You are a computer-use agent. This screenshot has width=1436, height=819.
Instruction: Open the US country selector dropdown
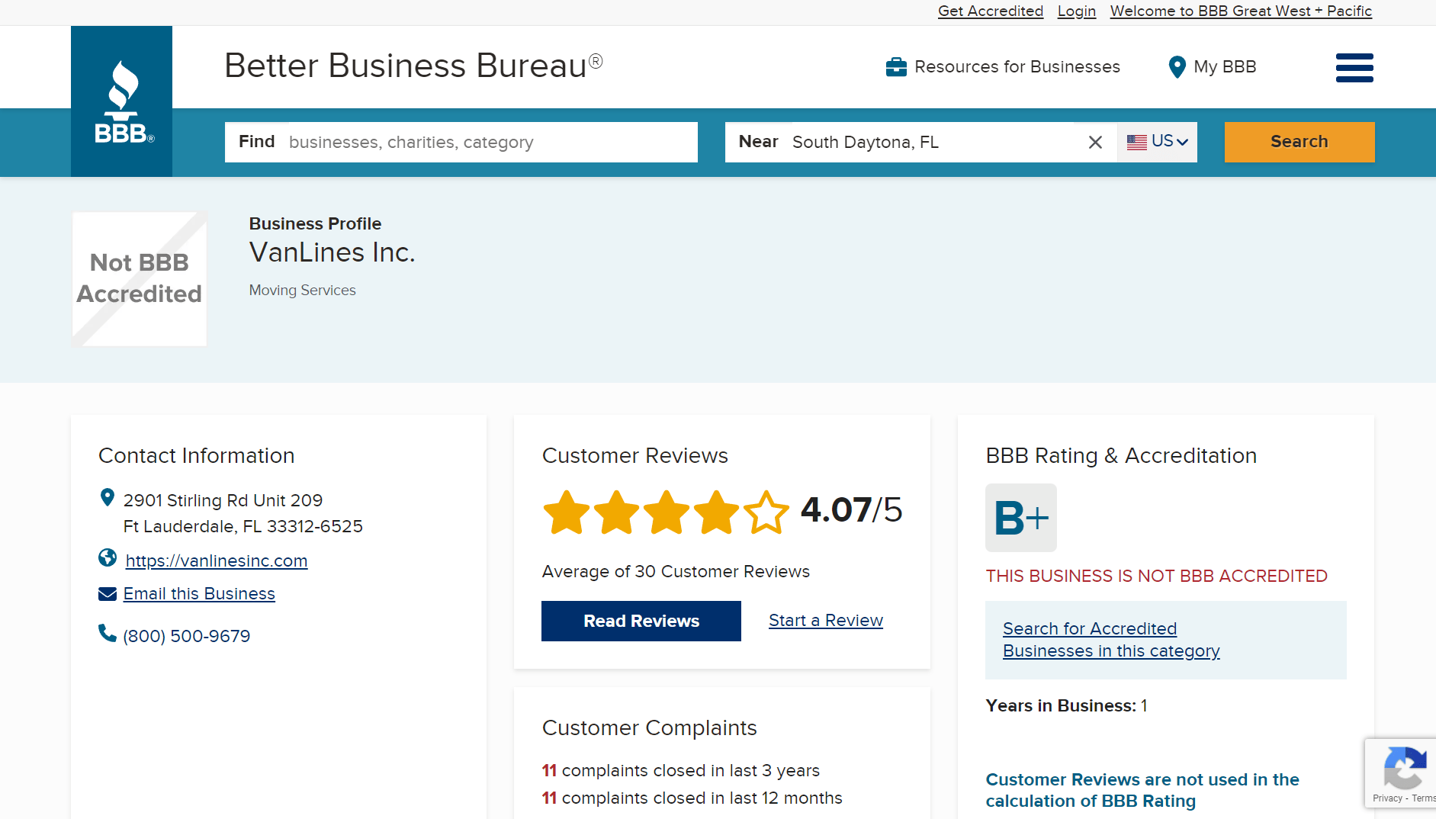(x=1157, y=142)
